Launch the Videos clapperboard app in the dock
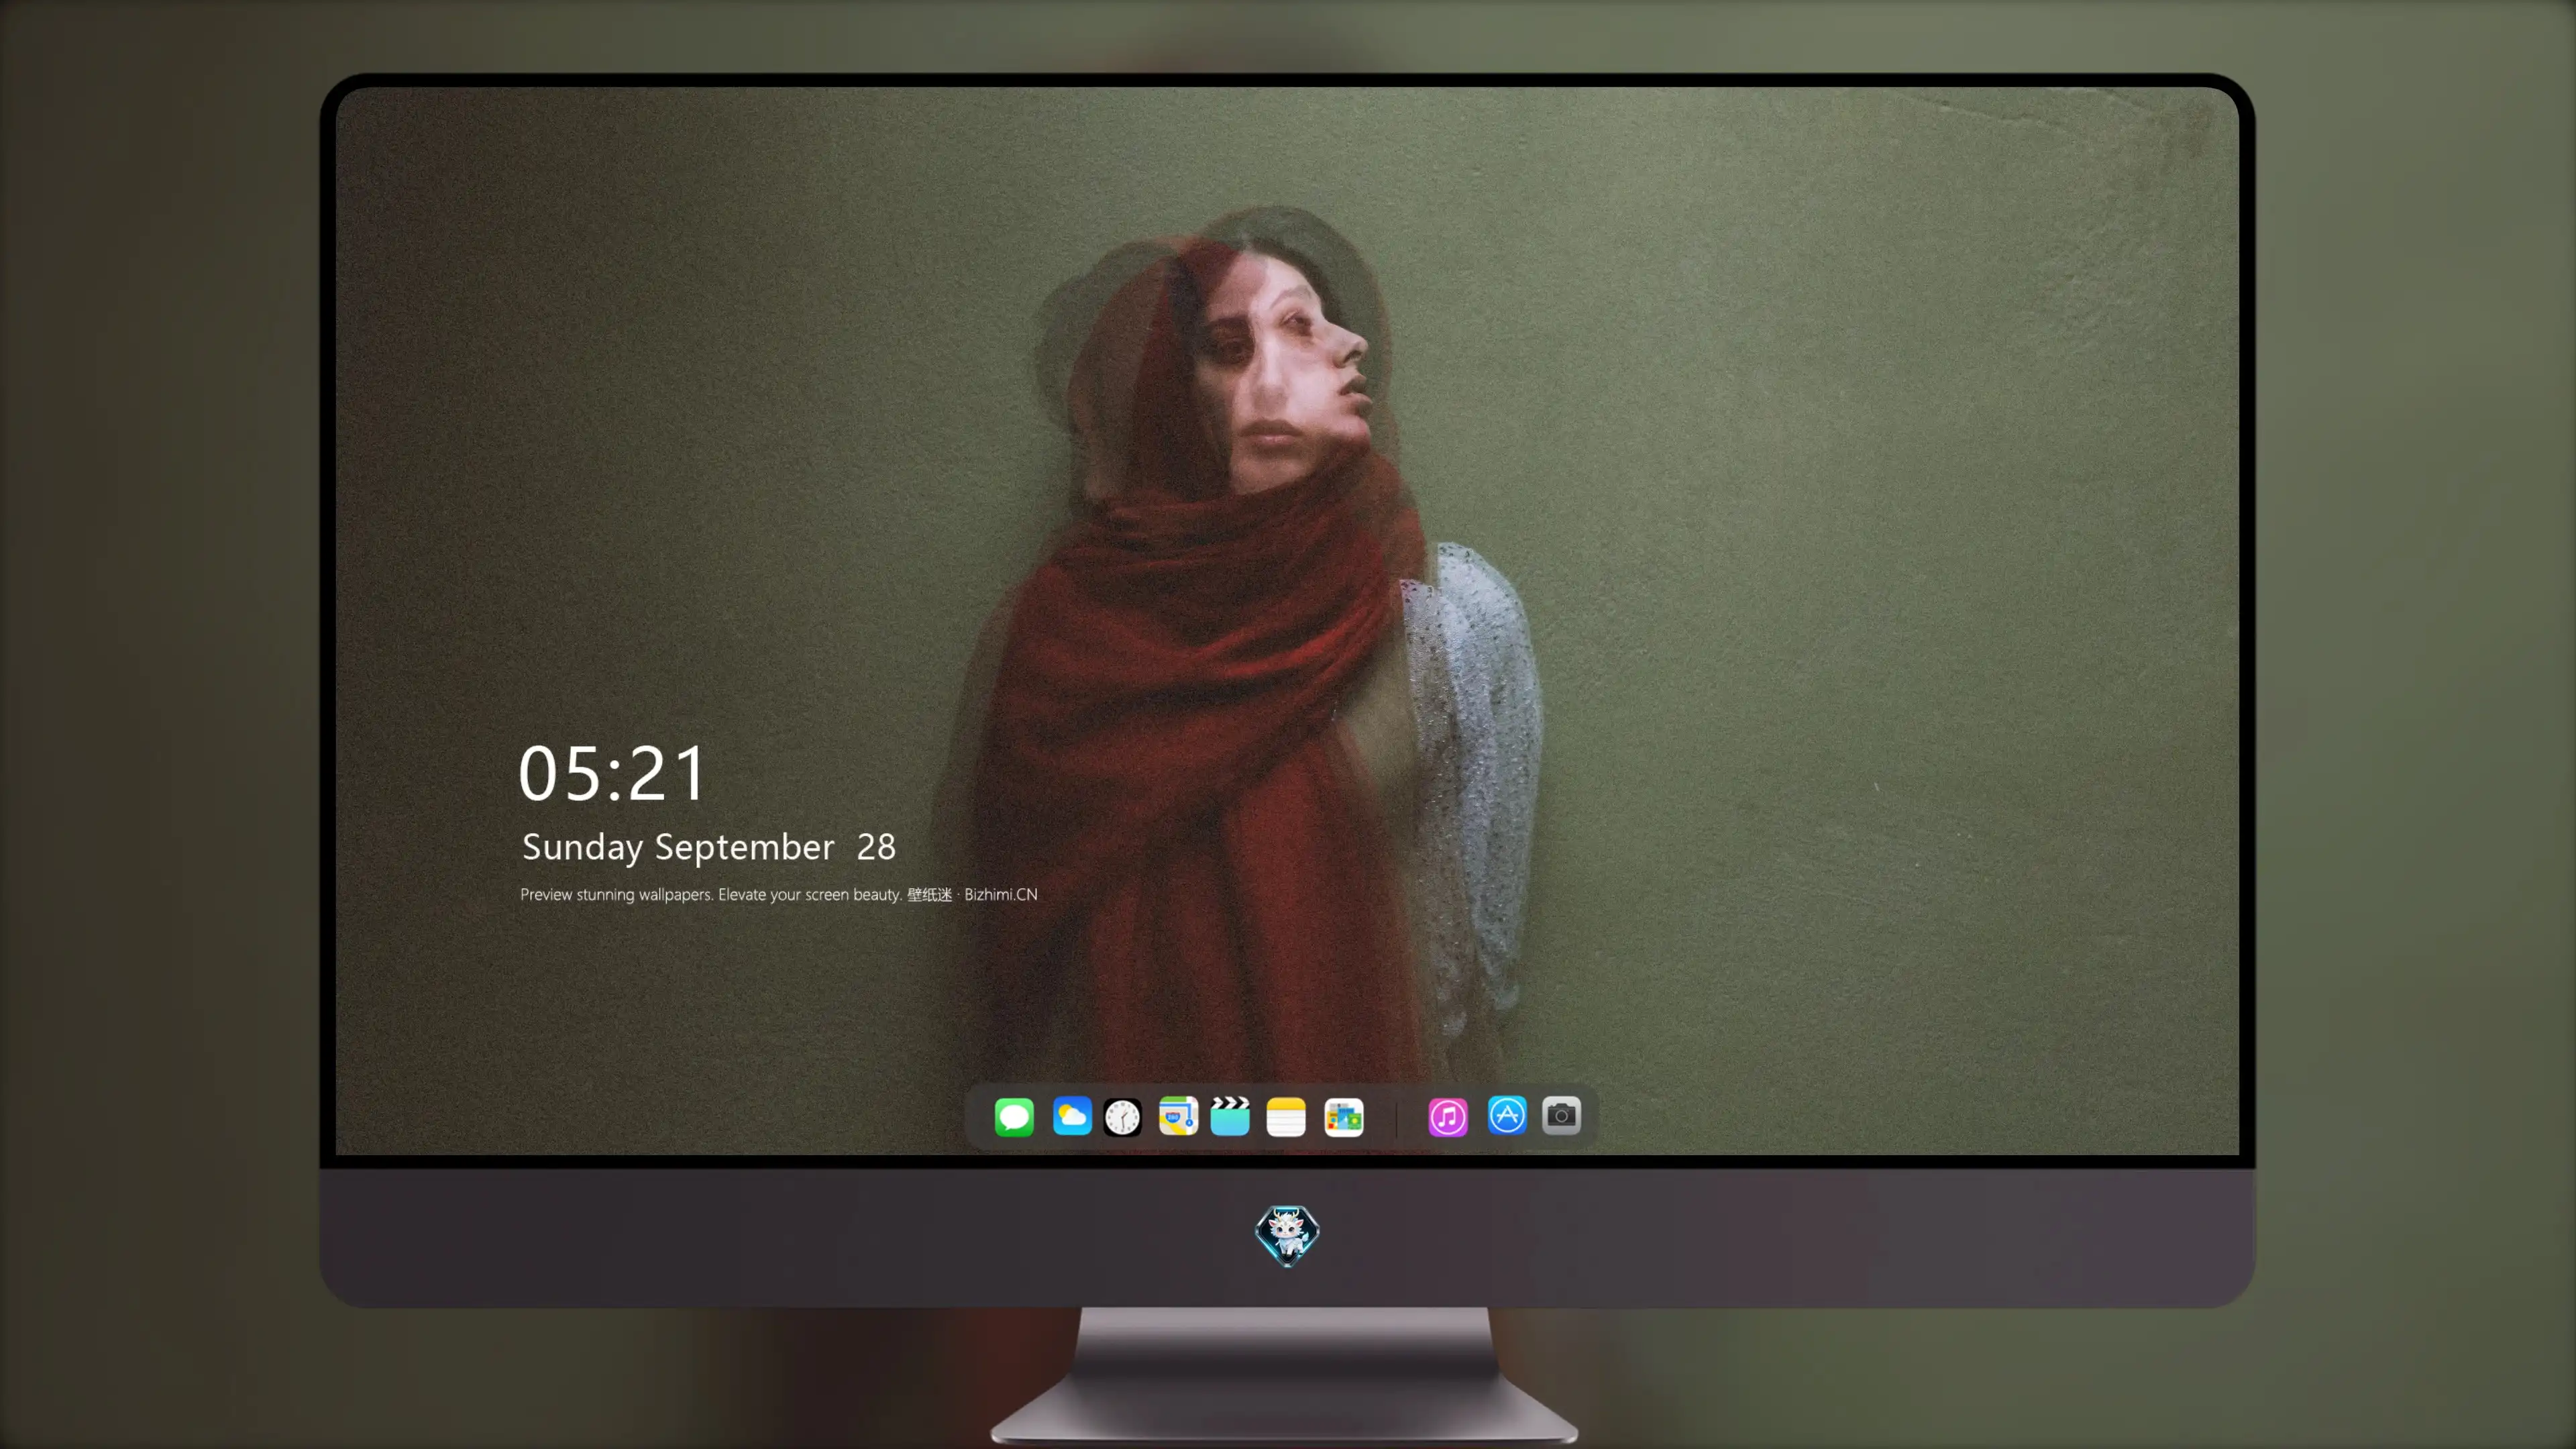The image size is (2576, 1449). [x=1230, y=1117]
